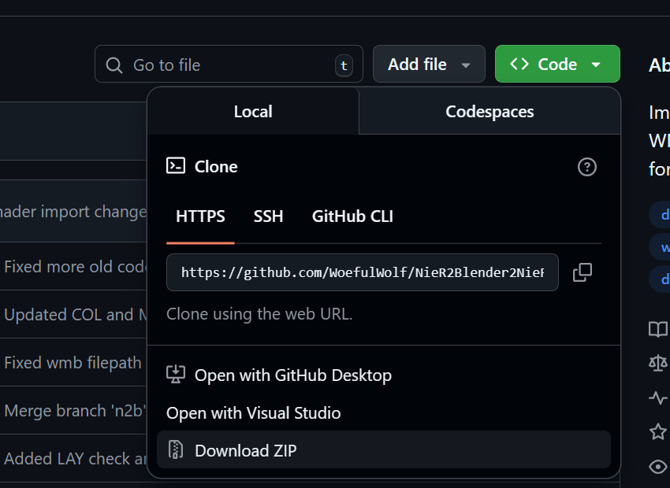
Task: Copy the clone URL to clipboard
Action: (x=583, y=272)
